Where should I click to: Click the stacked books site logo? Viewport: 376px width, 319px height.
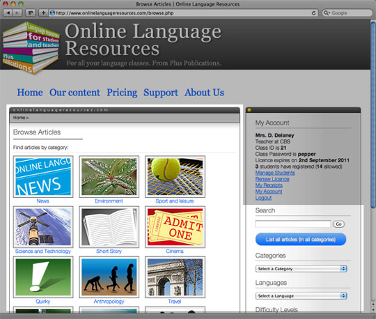coord(31,47)
